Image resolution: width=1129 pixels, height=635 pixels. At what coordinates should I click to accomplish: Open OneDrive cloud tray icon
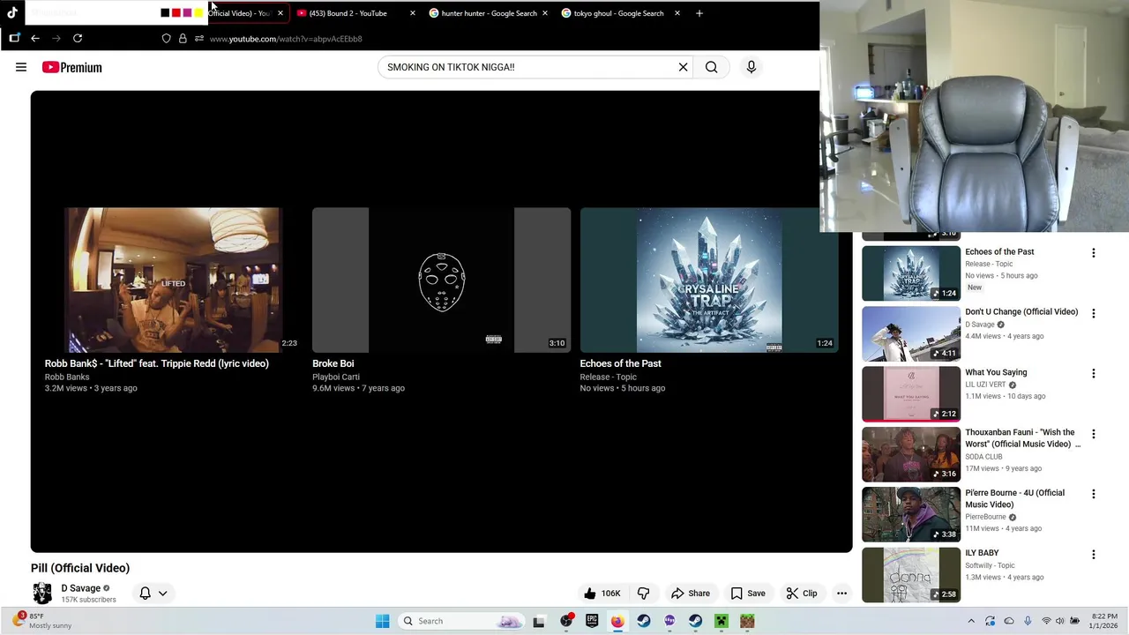(x=1009, y=621)
